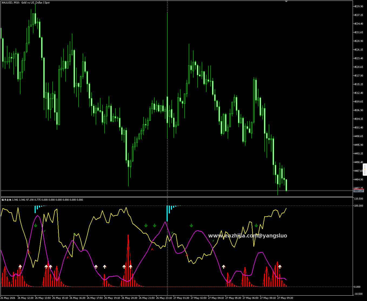Click time axis label 26 May 23:10
This screenshot has width=367, height=301.
pyautogui.click(x=164, y=298)
